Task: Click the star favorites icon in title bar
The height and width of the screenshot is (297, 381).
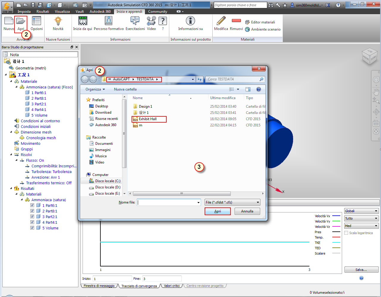Action: (285, 5)
